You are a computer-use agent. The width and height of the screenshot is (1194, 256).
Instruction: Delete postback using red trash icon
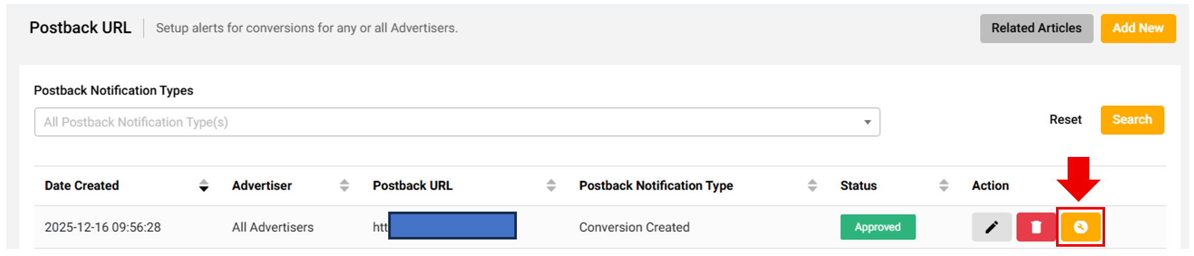pyautogui.click(x=1035, y=227)
